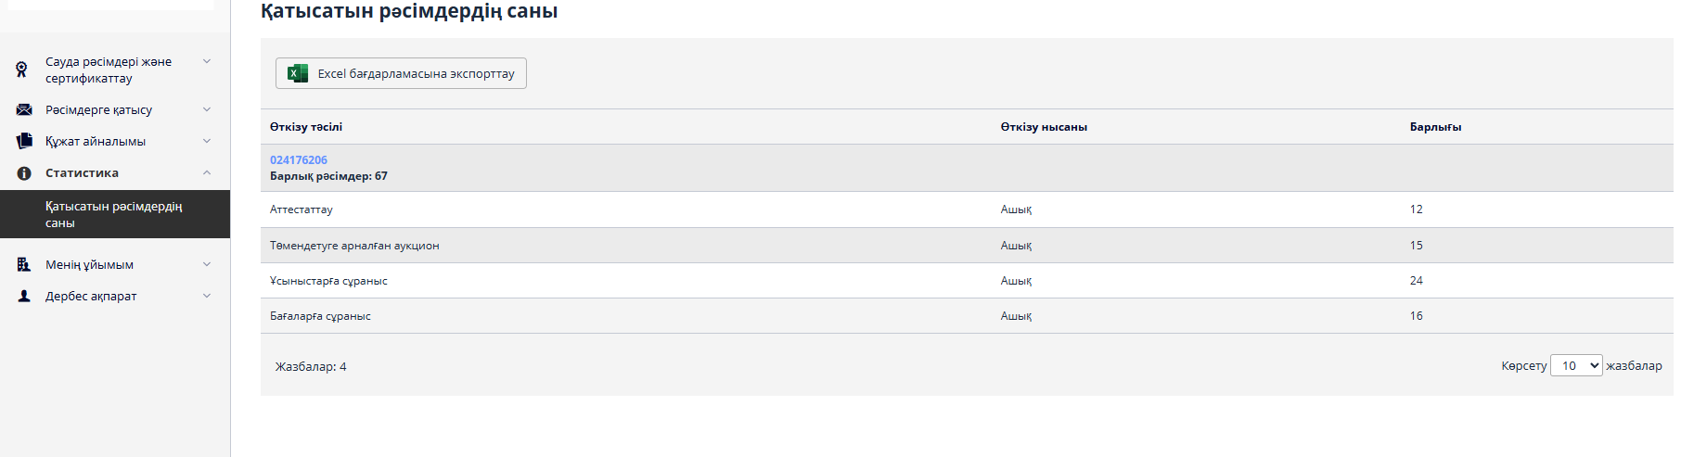The image size is (1681, 457).
Task: Expand Сауда рәсімдері және сертификаттау chevron
Action: pyautogui.click(x=207, y=61)
